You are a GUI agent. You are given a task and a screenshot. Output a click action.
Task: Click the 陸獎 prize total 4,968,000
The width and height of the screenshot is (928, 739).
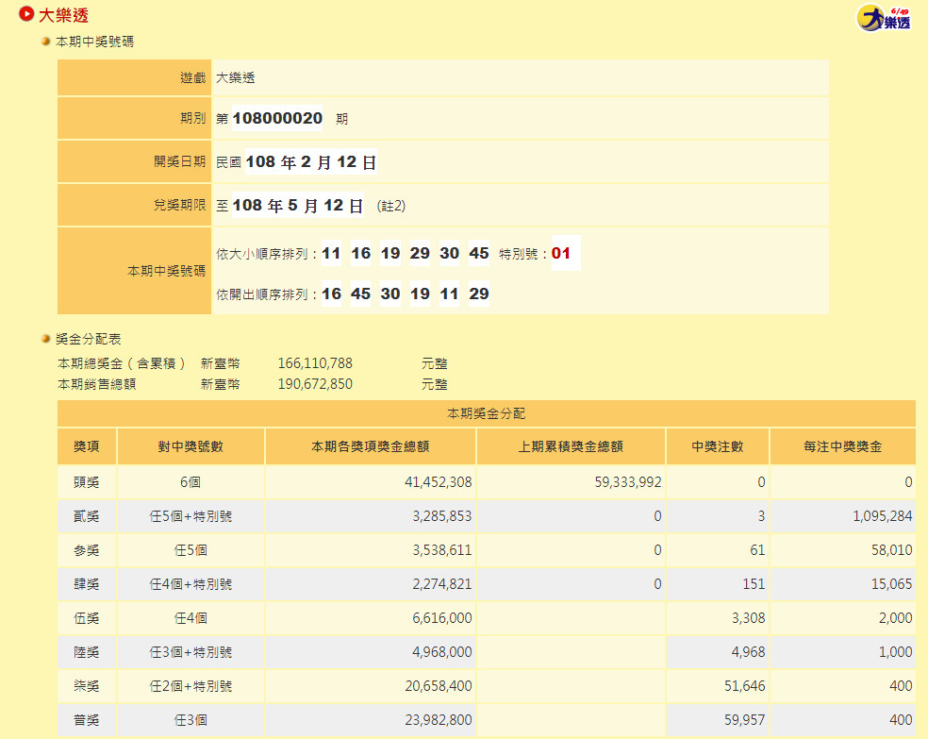(x=442, y=652)
